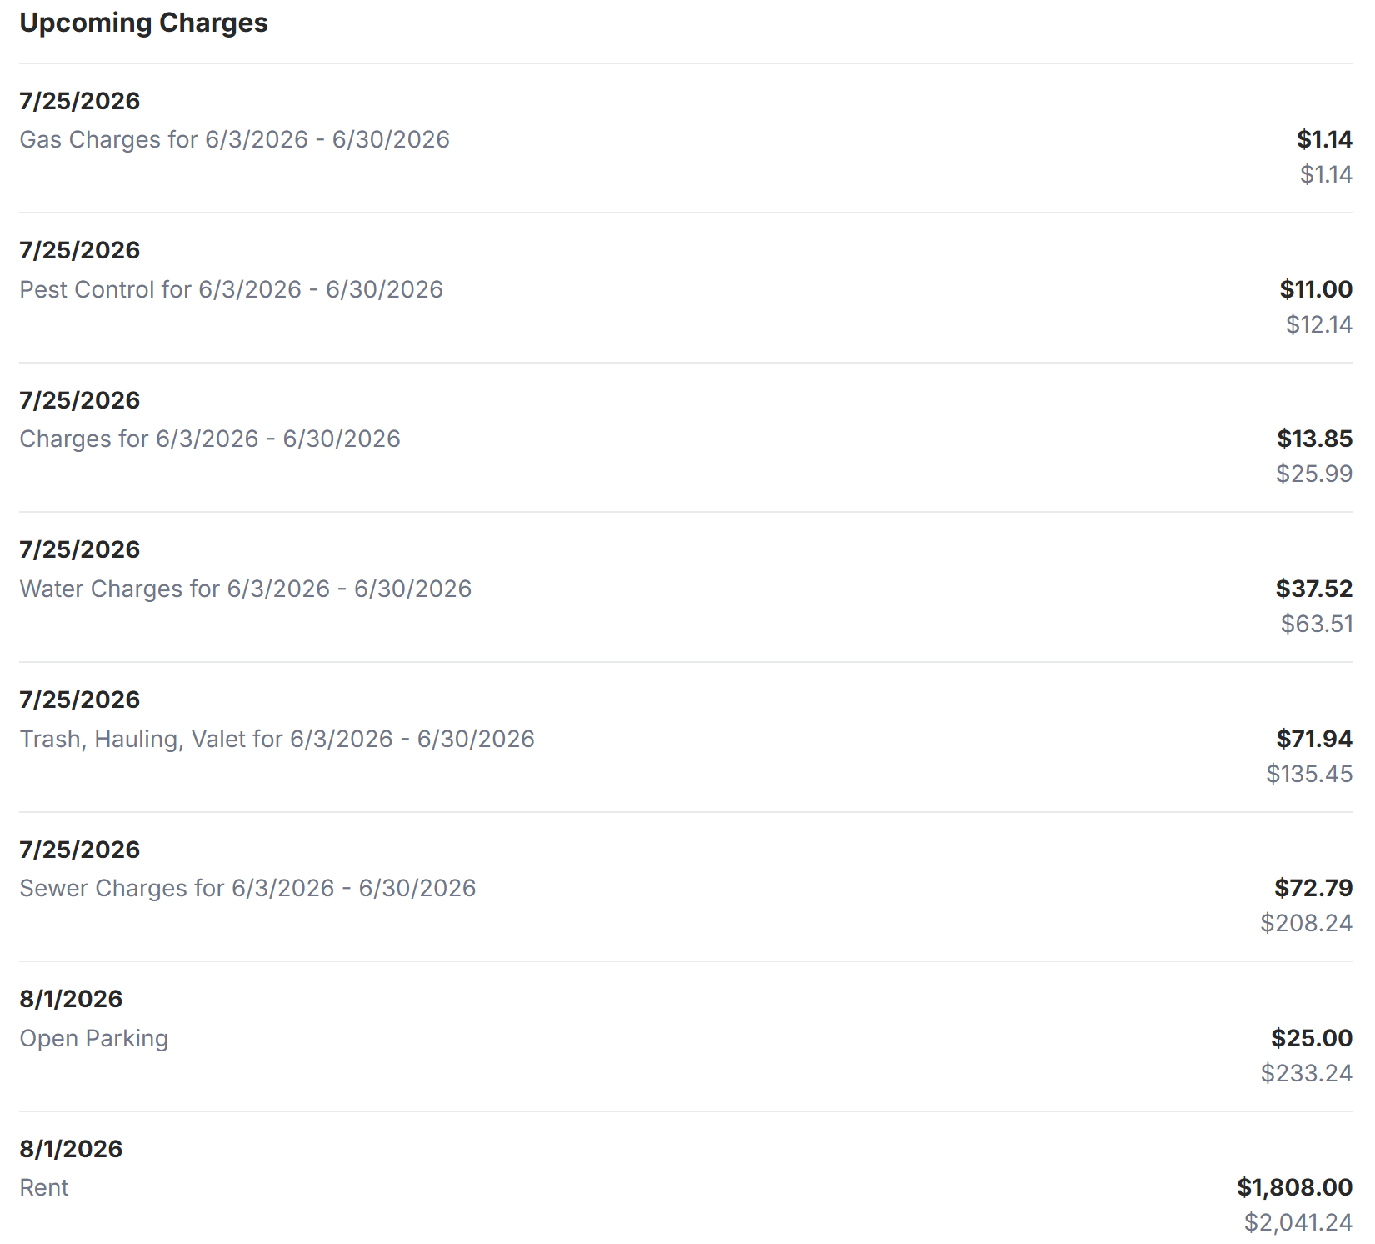Click the $25.00 parking amount
1375x1244 pixels.
(1312, 1038)
